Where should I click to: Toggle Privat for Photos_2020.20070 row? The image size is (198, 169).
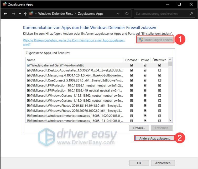(x=145, y=111)
